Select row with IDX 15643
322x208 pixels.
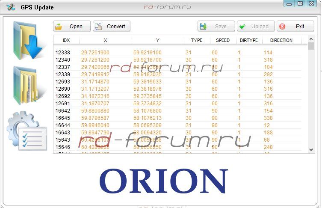click(x=177, y=140)
